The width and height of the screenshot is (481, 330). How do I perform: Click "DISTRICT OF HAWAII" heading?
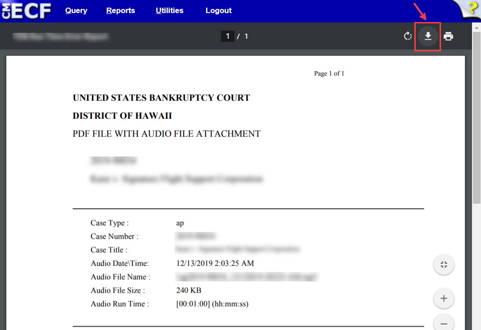(122, 116)
